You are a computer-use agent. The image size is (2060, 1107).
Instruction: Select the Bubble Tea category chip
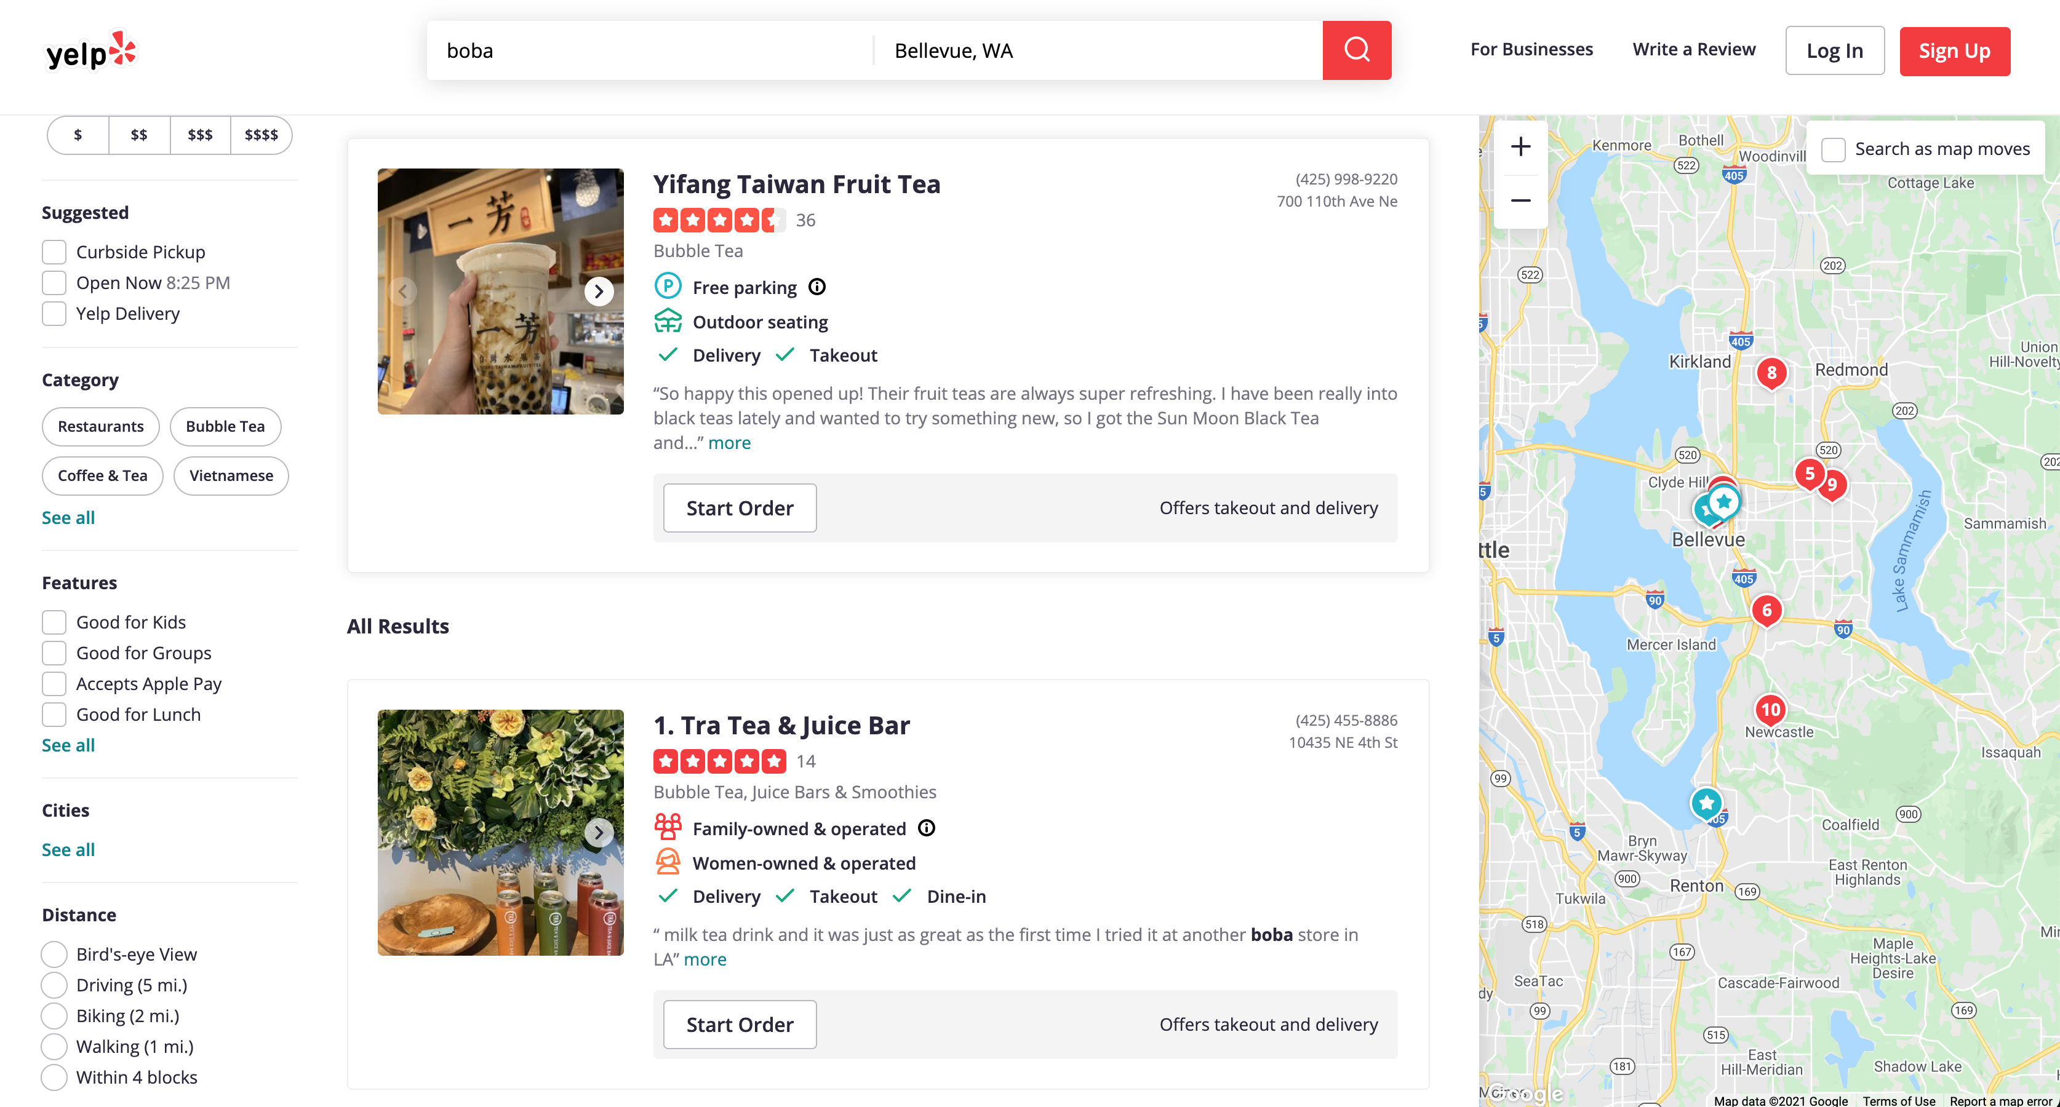tap(225, 426)
